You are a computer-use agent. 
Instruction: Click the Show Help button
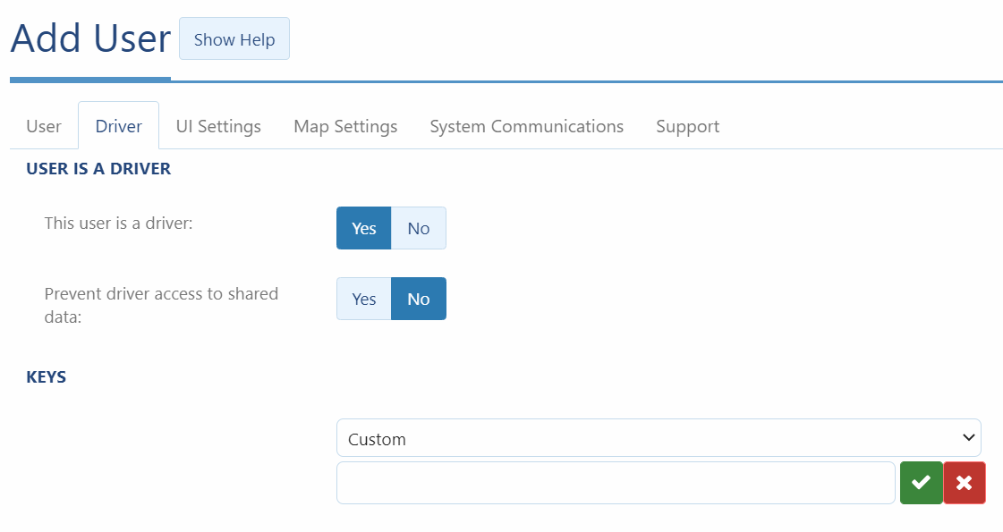[x=234, y=39]
